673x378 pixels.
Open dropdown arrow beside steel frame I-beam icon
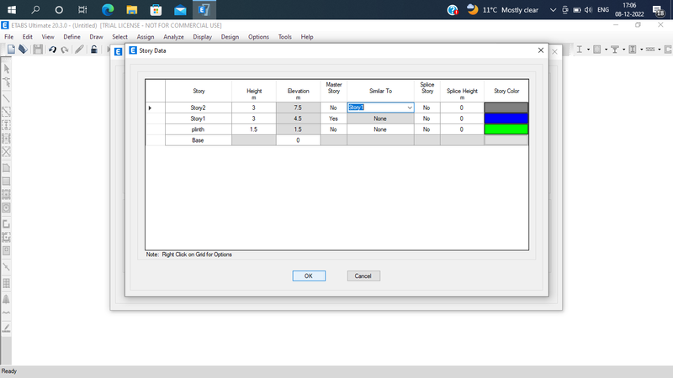(x=588, y=50)
